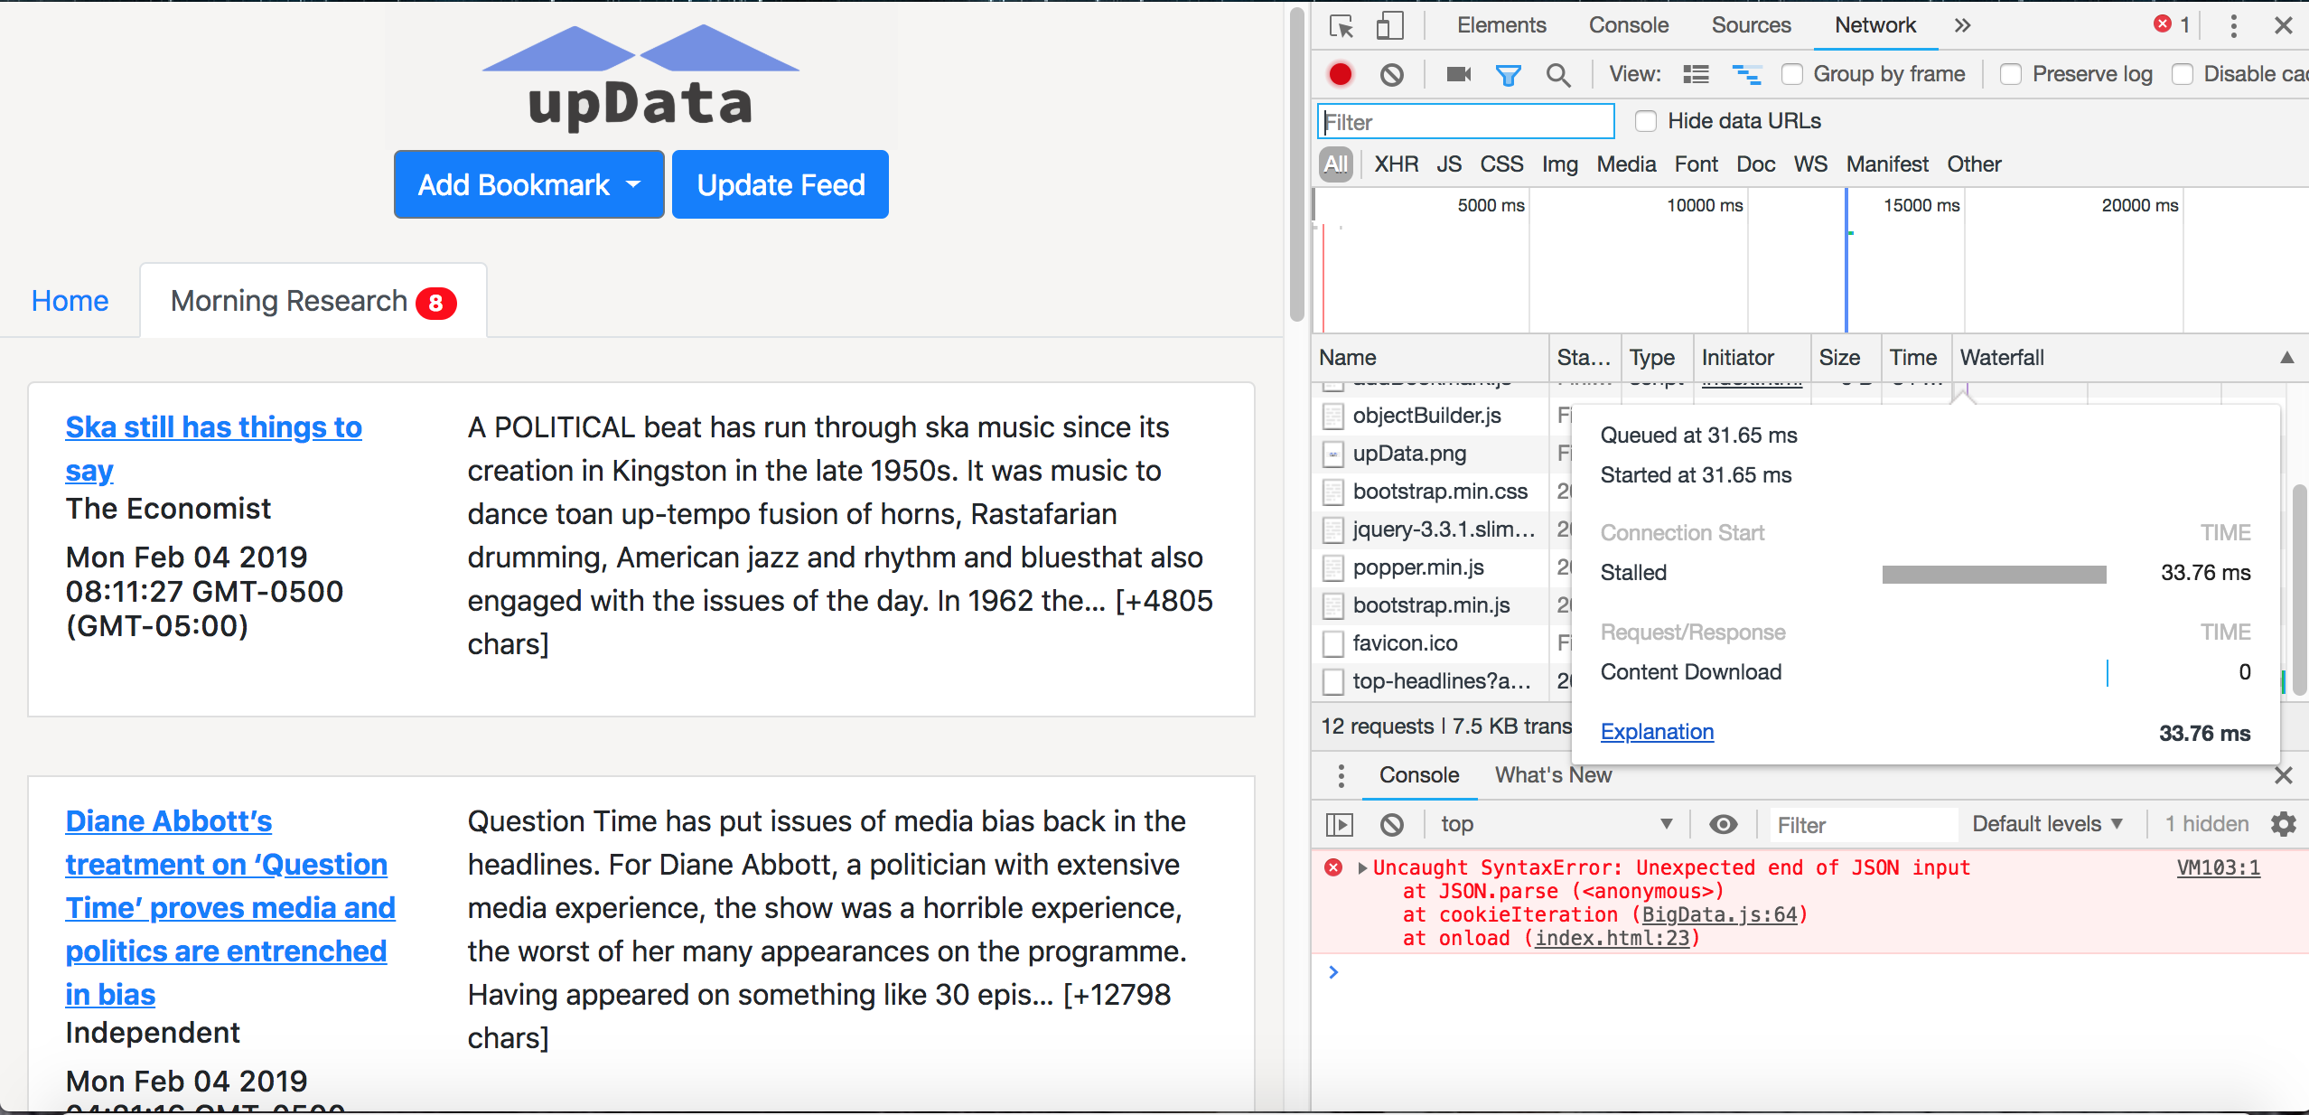Click the capture screenshots camera icon
This screenshot has height=1115, width=2309.
pyautogui.click(x=1458, y=74)
